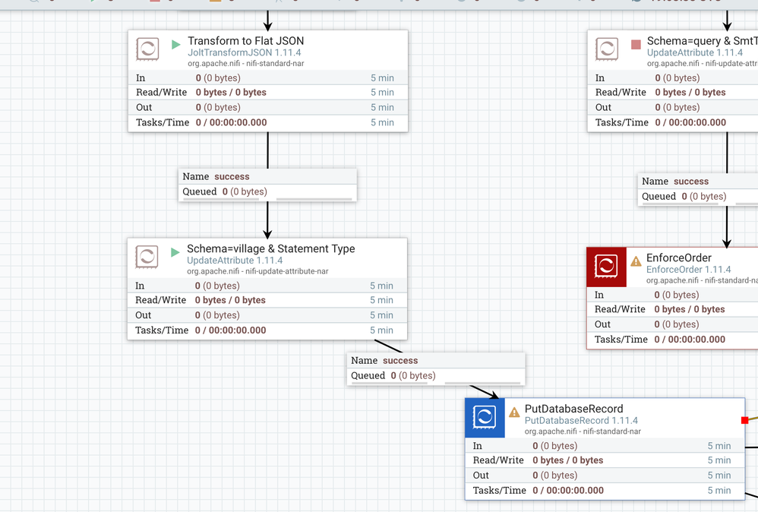Click the Out row of Transform to Flat JSON
Viewport: 758px width, 512px height.
pyautogui.click(x=268, y=107)
